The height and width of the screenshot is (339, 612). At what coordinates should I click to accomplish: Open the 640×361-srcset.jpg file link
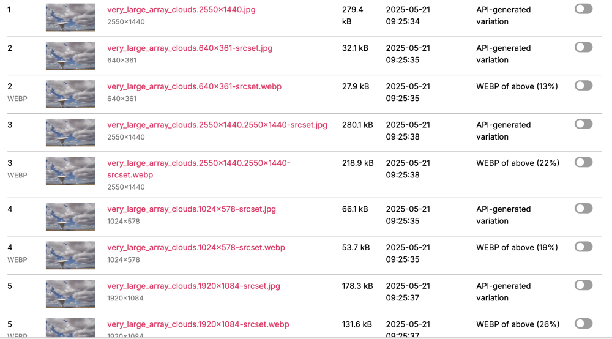pos(190,48)
